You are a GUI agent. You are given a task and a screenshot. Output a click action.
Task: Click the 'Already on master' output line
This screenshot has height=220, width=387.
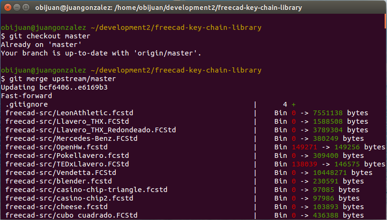pyautogui.click(x=35, y=45)
